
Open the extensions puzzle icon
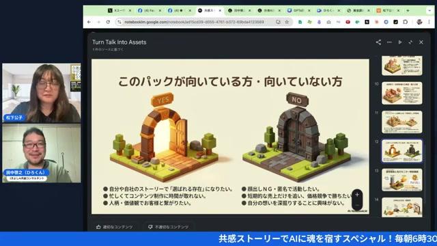pyautogui.click(x=405, y=22)
